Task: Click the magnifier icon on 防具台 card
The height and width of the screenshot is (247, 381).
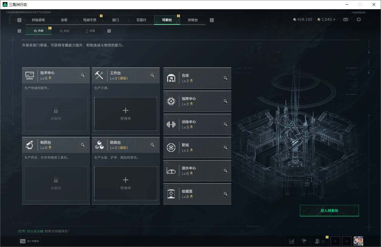Action: (x=152, y=145)
